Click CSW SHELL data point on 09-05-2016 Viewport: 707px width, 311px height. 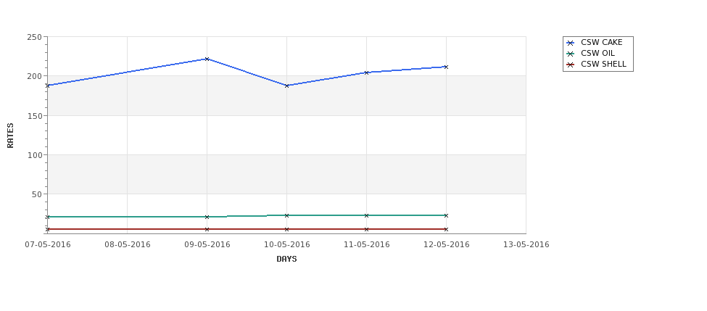207,229
